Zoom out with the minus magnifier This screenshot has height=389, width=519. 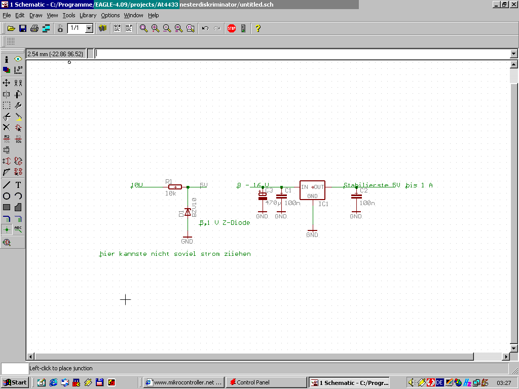click(x=167, y=28)
